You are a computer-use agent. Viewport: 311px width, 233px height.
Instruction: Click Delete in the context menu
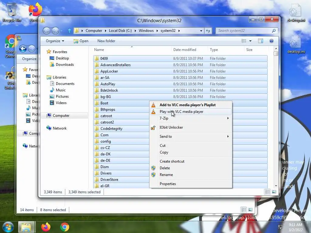(165, 168)
